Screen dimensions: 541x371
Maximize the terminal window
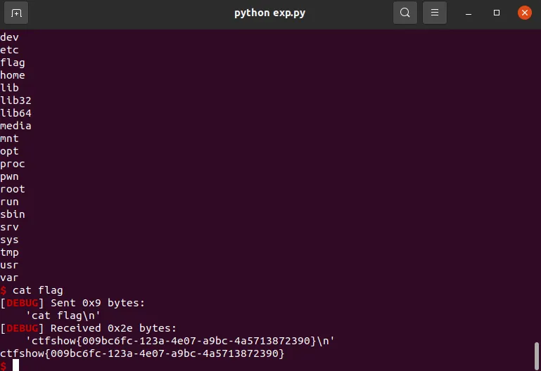(497, 13)
